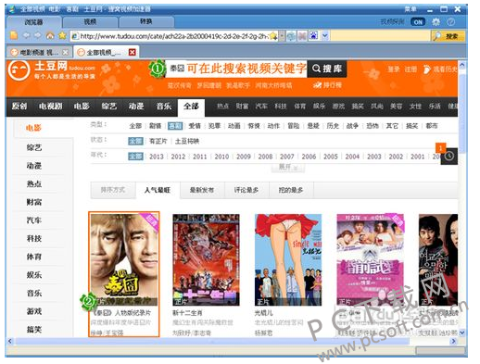Select the 有正片 status filter

[158, 141]
